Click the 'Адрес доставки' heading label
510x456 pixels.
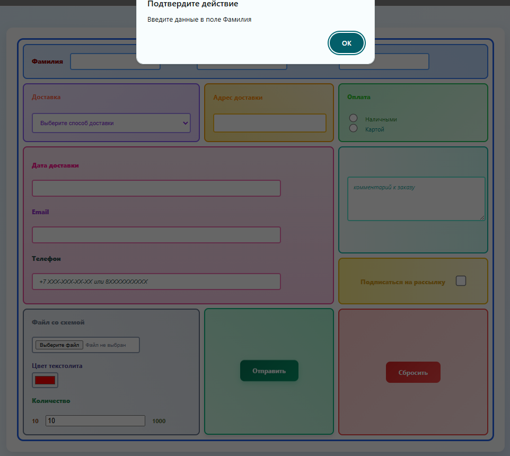pos(238,98)
